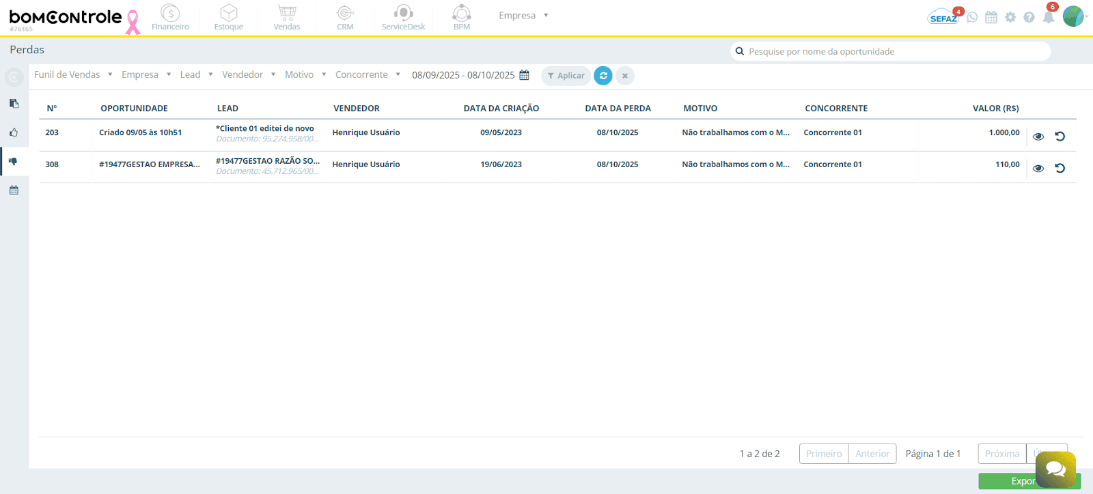Screen dimensions: 1093x494
Task: Sort by CONCORRENTE column header
Action: [836, 108]
